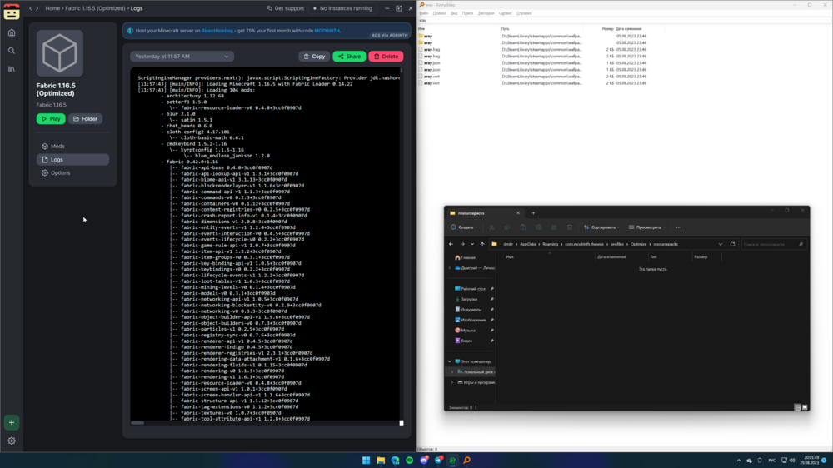Open the instance Folder button
This screenshot has width=833, height=468.
coord(86,119)
